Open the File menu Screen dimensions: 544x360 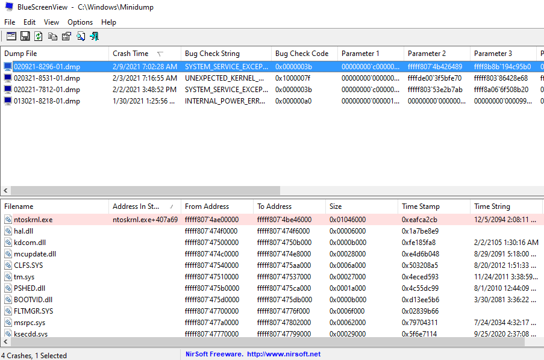pyautogui.click(x=10, y=22)
